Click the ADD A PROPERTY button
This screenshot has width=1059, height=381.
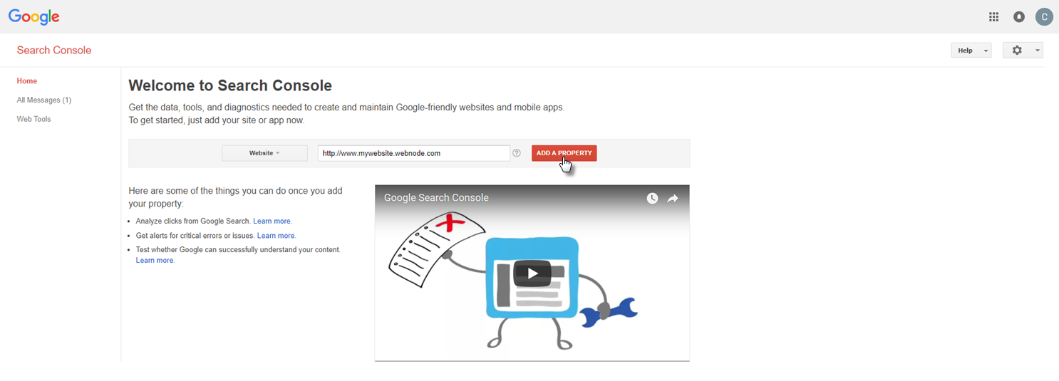point(564,153)
